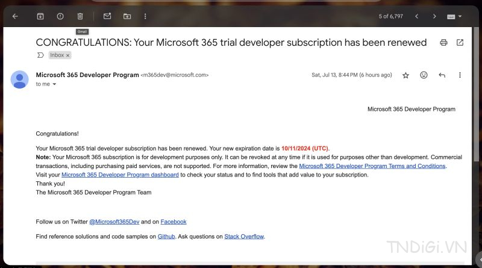Viewport: 482px width, 268px height.
Task: Mark the email as unread
Action: pyautogui.click(x=107, y=16)
